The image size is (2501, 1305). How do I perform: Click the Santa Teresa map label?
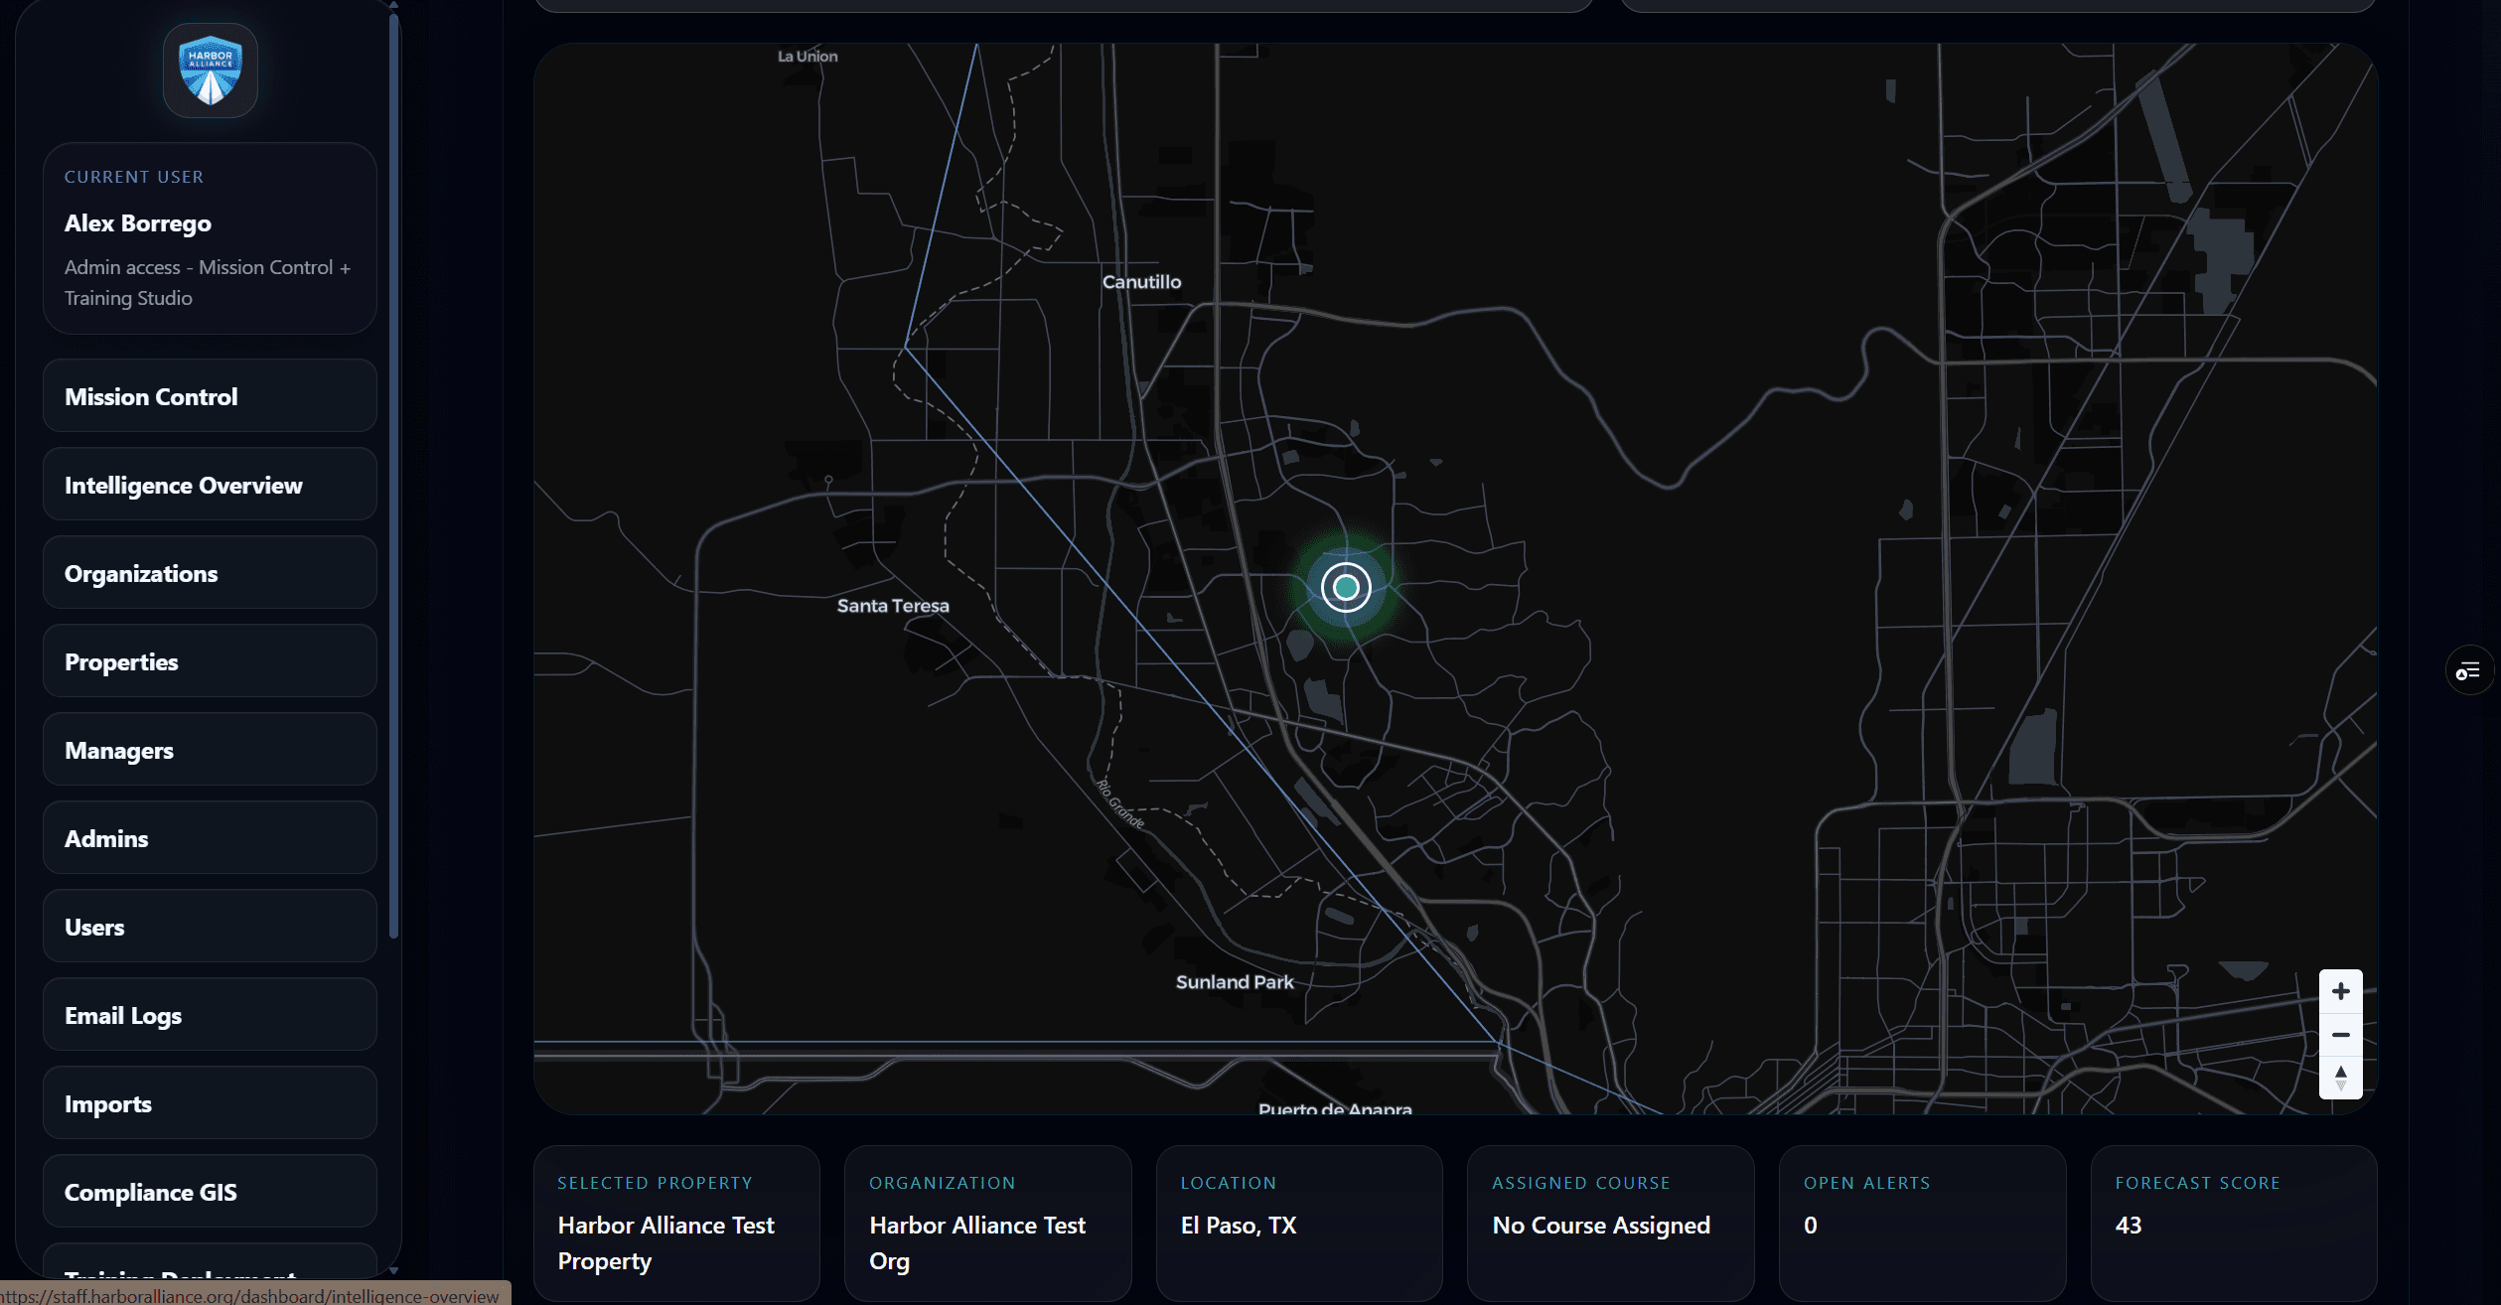coord(893,606)
